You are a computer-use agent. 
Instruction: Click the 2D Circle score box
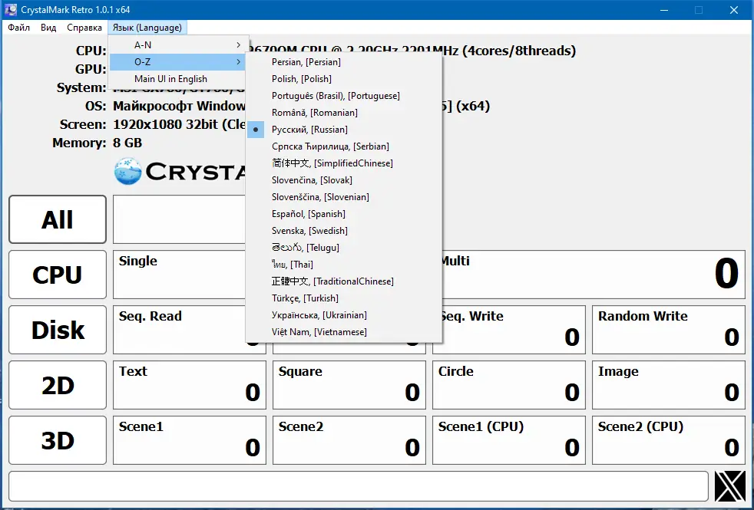(509, 385)
